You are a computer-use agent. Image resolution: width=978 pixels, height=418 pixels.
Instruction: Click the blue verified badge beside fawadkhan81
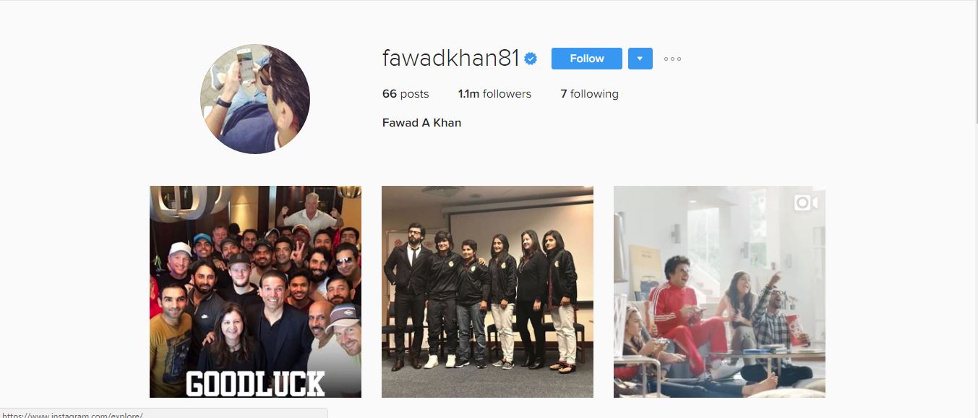531,59
